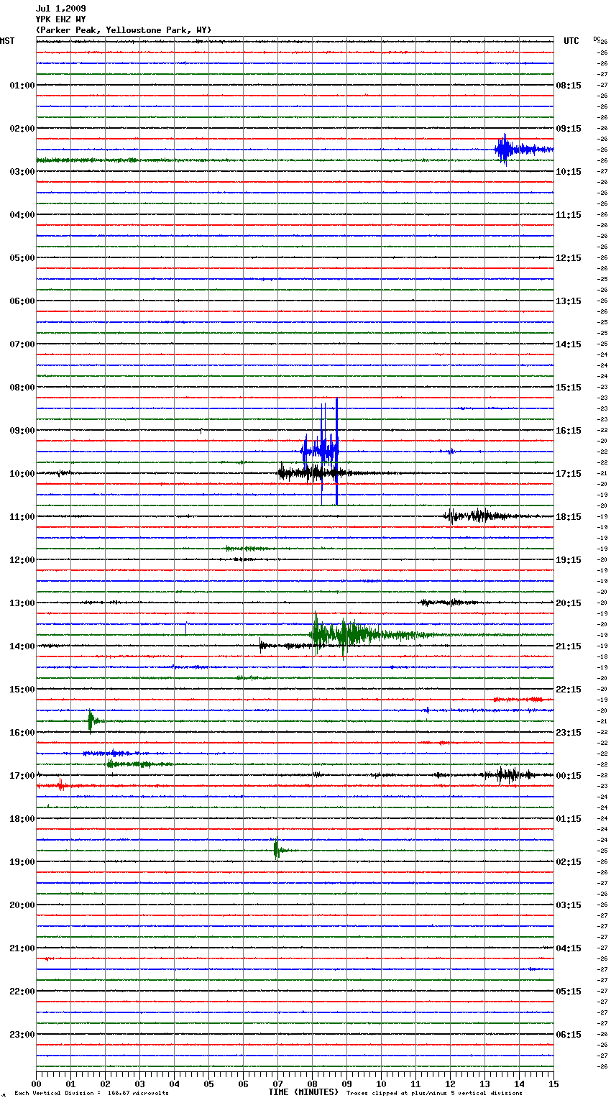Click the 13:15 UTC time label
This screenshot has height=1103, width=611.
(569, 301)
